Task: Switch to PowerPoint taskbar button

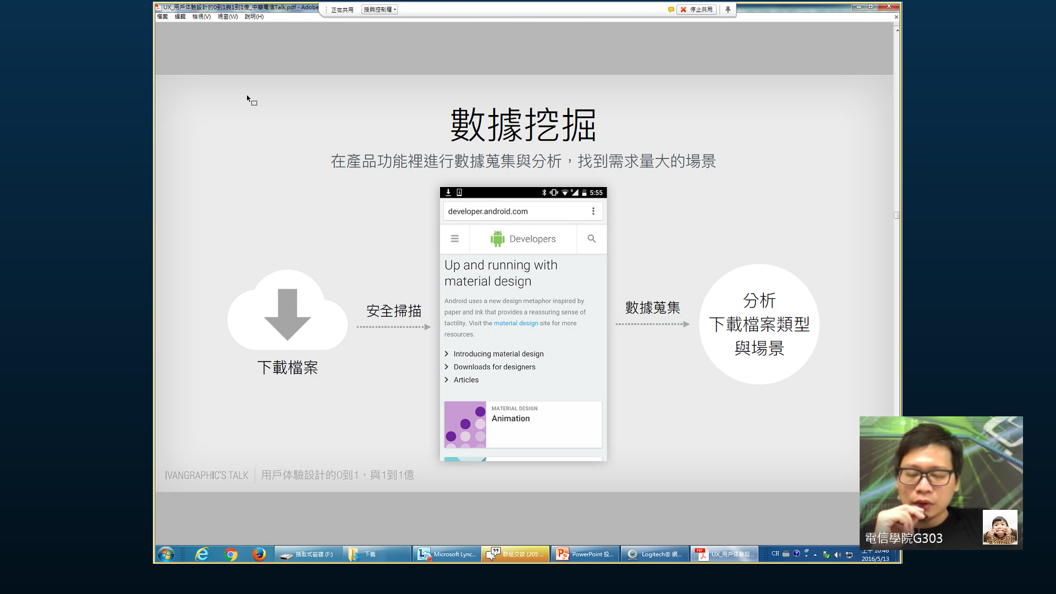Action: tap(585, 554)
